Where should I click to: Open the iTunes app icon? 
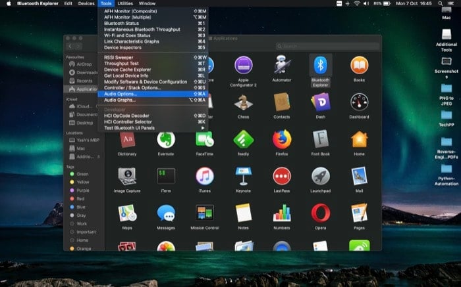point(205,176)
